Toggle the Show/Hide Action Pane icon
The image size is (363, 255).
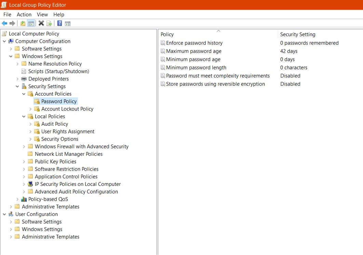pos(68,23)
